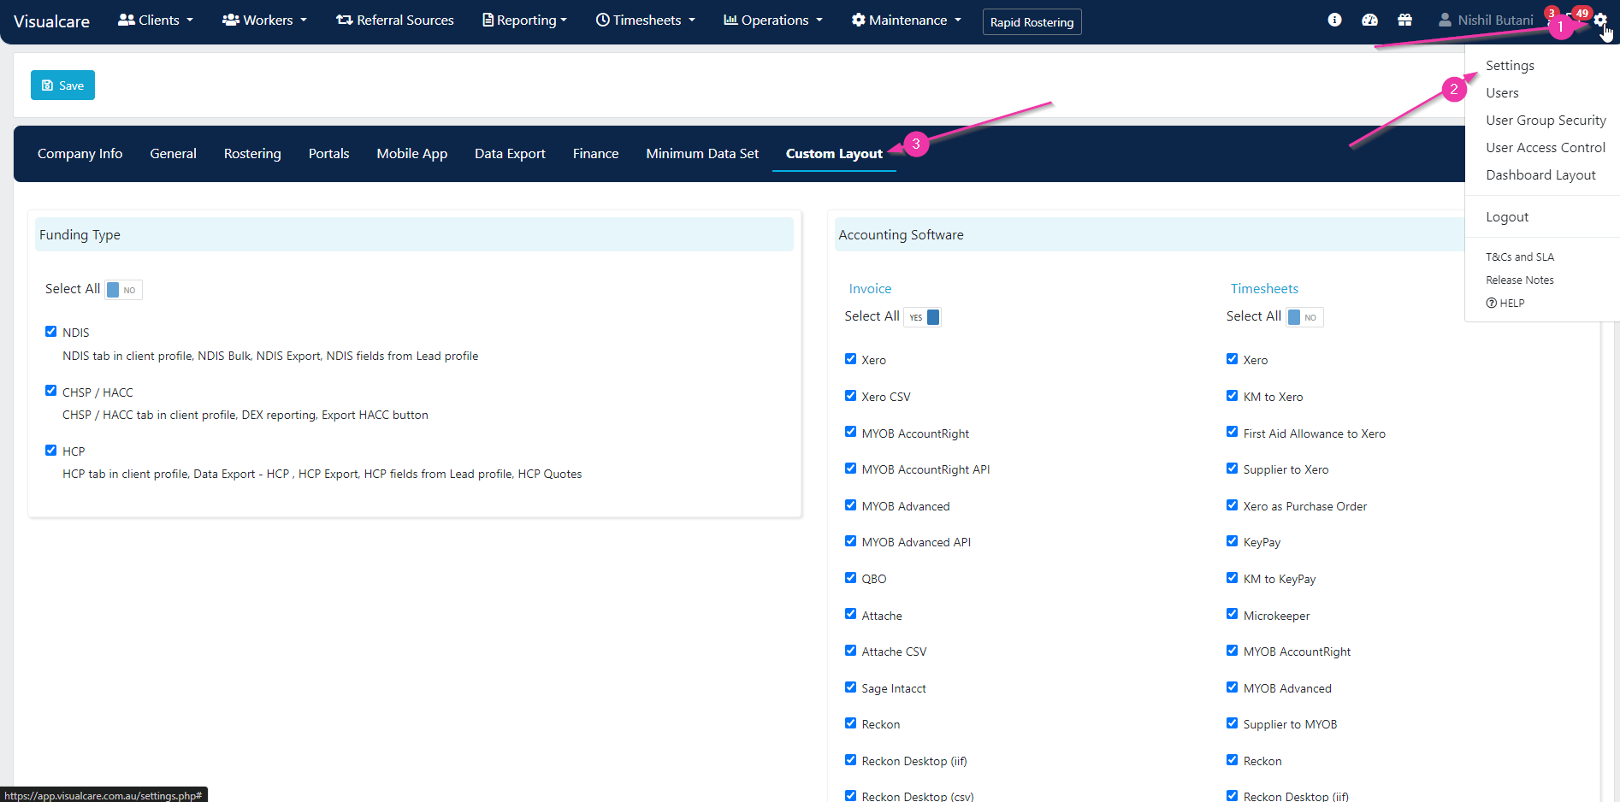The image size is (1620, 802).
Task: Click the Visualcare logo
Action: point(51,21)
